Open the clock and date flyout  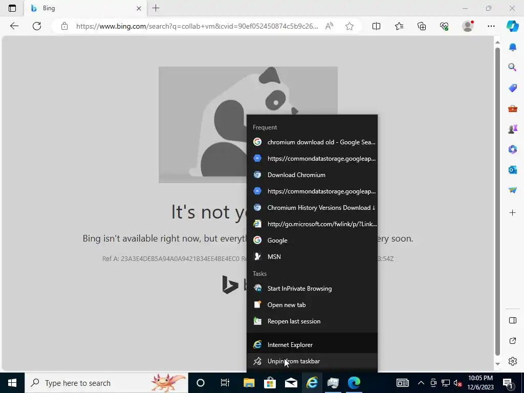click(x=481, y=383)
